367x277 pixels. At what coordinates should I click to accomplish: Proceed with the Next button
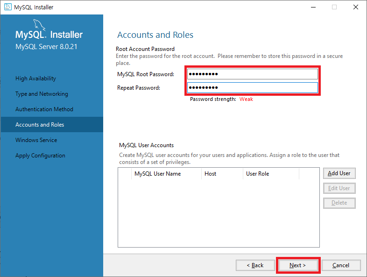(x=298, y=265)
